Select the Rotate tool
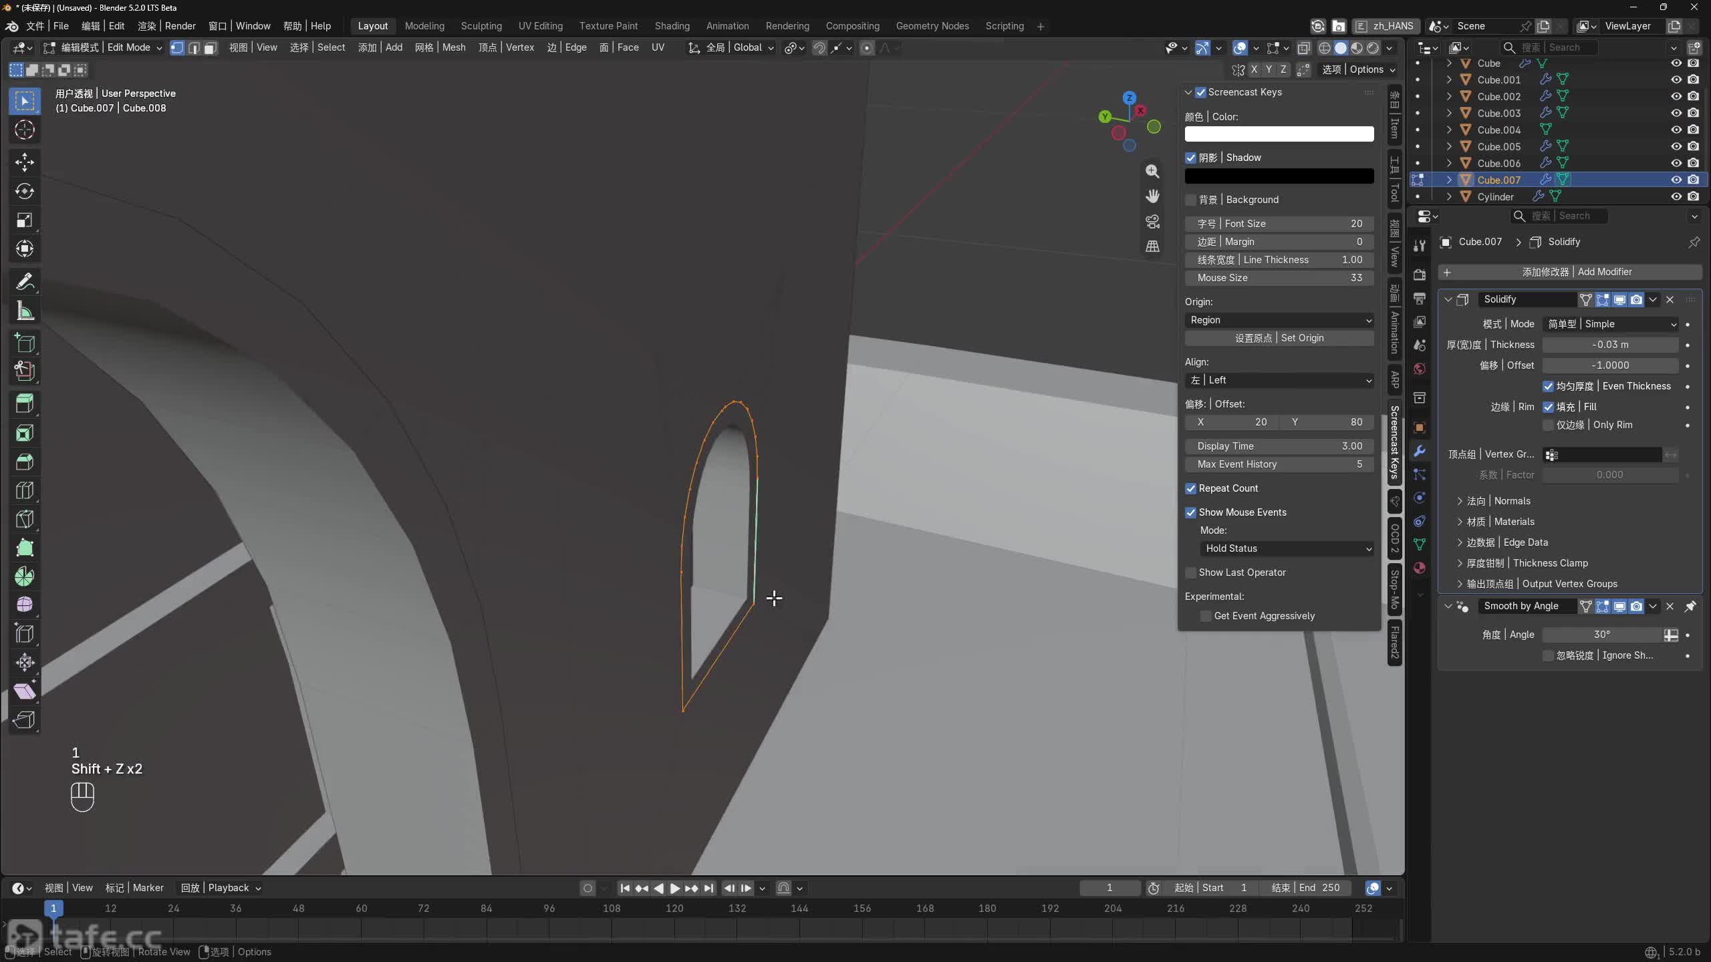Viewport: 1711px width, 962px height. point(25,192)
